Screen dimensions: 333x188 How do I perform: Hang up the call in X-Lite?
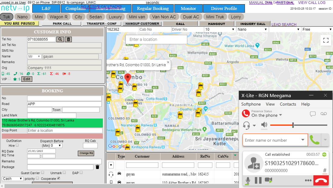[x=321, y=180]
